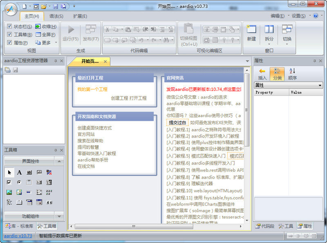
Task: Pick the checkbox control in the toolbox
Action: click(x=9, y=182)
